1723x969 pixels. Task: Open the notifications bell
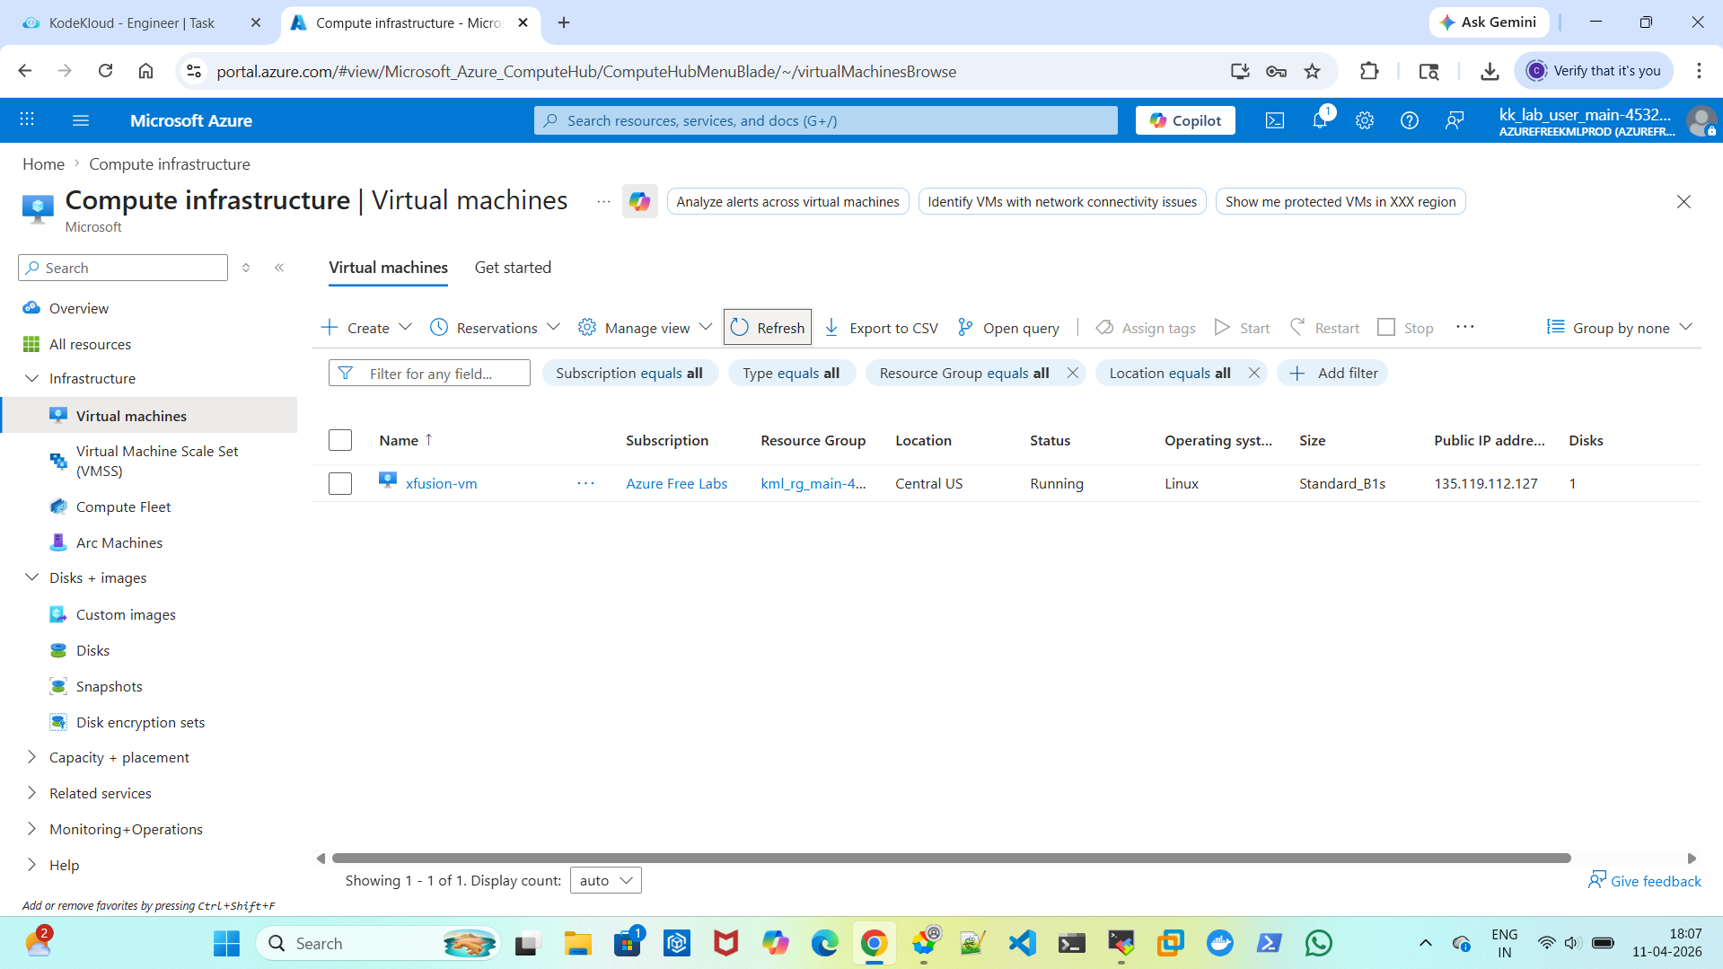(1320, 120)
